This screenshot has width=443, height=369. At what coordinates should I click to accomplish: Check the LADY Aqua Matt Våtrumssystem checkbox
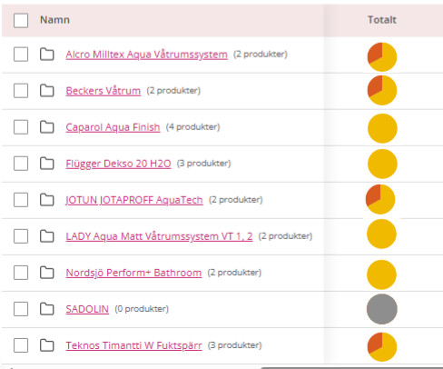(x=21, y=236)
